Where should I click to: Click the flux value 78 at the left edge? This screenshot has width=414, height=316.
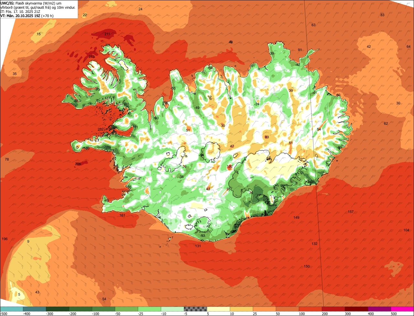(7, 160)
